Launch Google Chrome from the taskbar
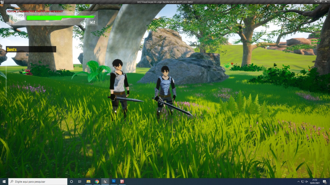Viewport: 330px width, 185px height. point(96,182)
